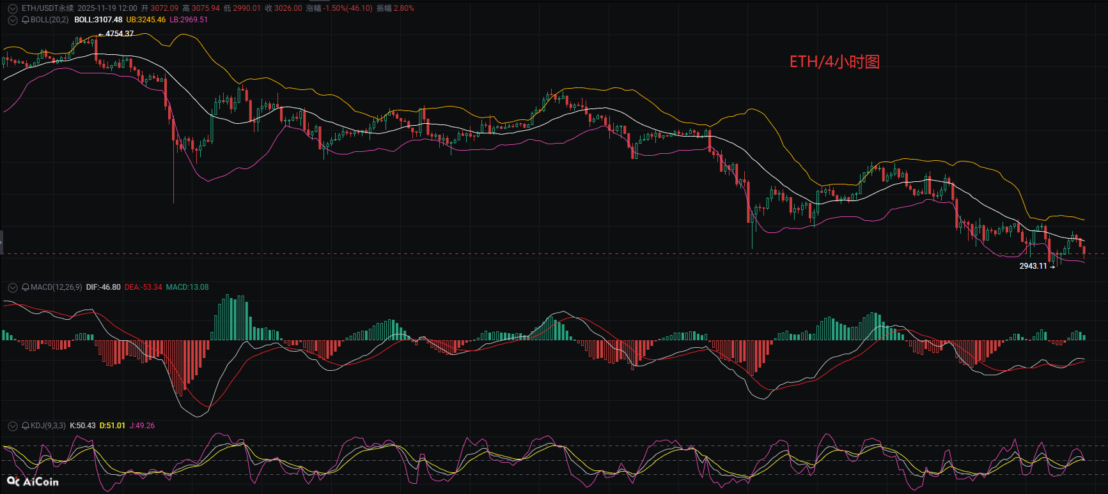Image resolution: width=1108 pixels, height=494 pixels.
Task: Click the left edge panel expand handle
Action: click(2, 243)
